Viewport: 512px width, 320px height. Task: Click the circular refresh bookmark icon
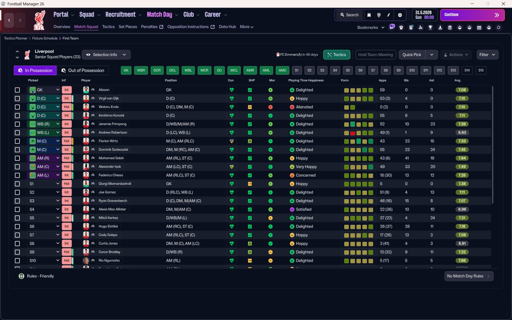(x=498, y=28)
